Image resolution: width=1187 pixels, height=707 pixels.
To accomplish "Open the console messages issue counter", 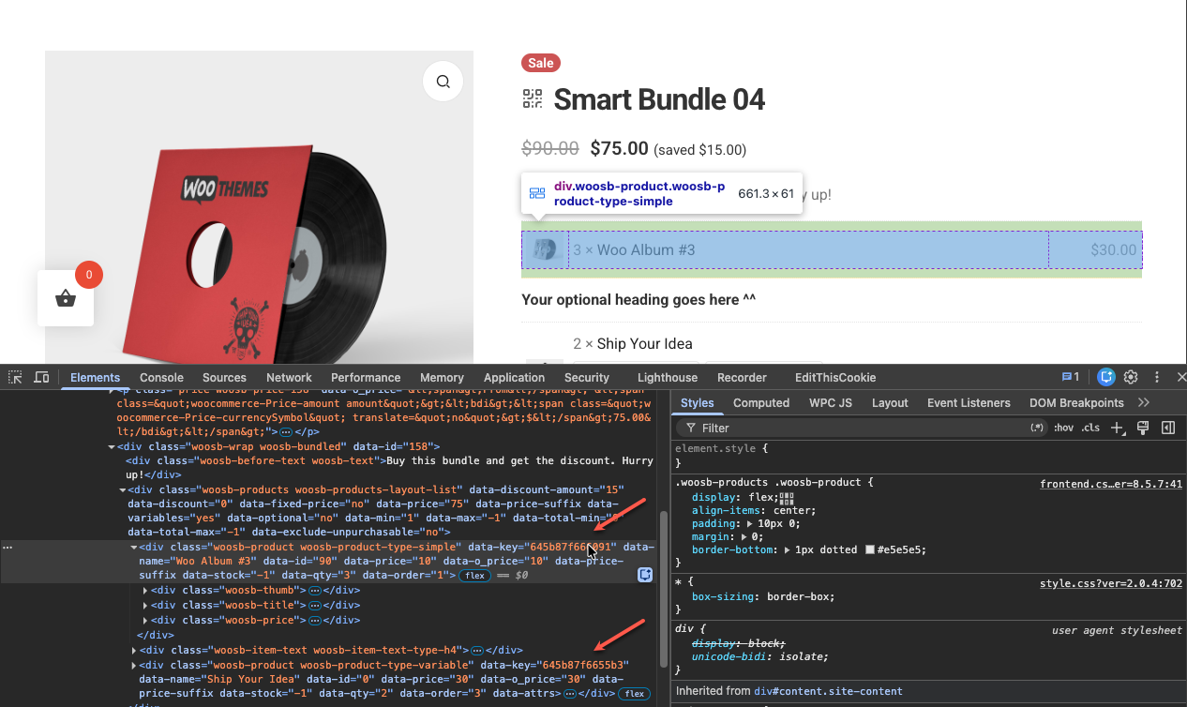I will point(1070,377).
